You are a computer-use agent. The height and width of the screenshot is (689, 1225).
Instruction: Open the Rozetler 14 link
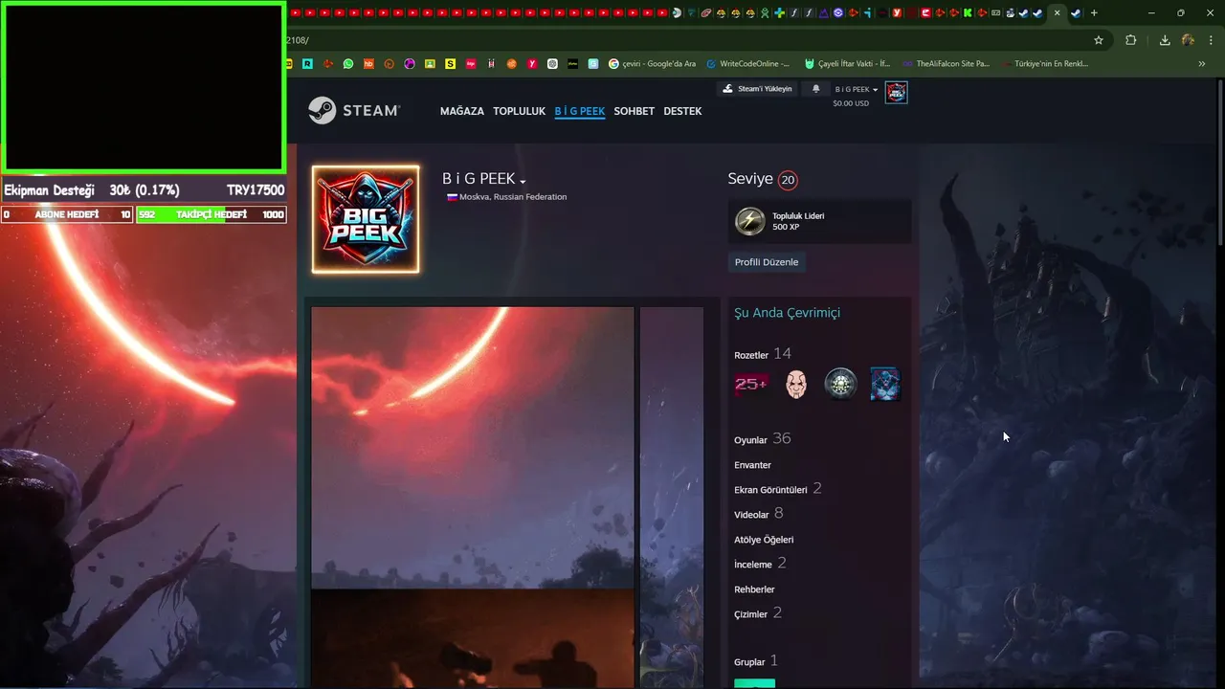pos(763,354)
